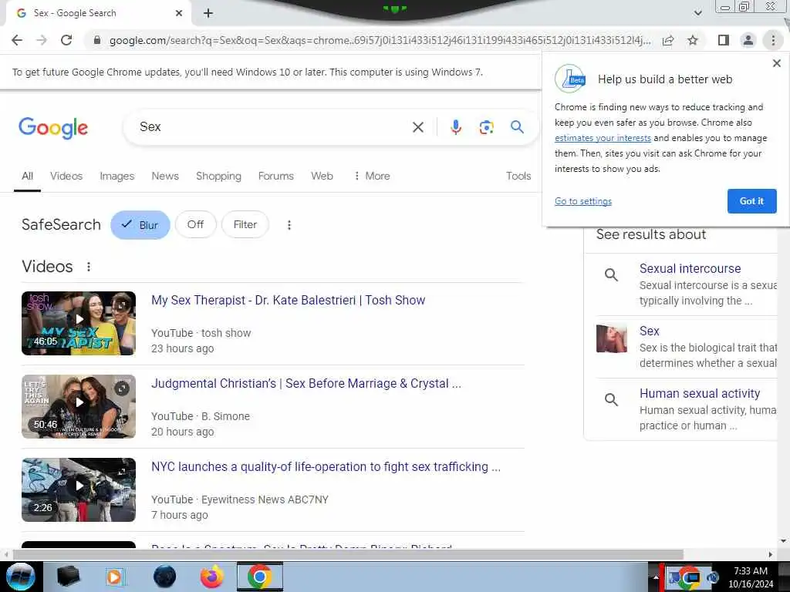Follow the Go to settings link
The width and height of the screenshot is (790, 592).
583,201
